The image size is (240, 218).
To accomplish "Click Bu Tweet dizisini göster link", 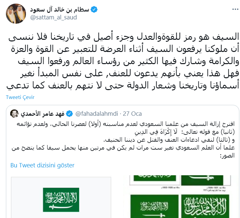I will 42,165.
